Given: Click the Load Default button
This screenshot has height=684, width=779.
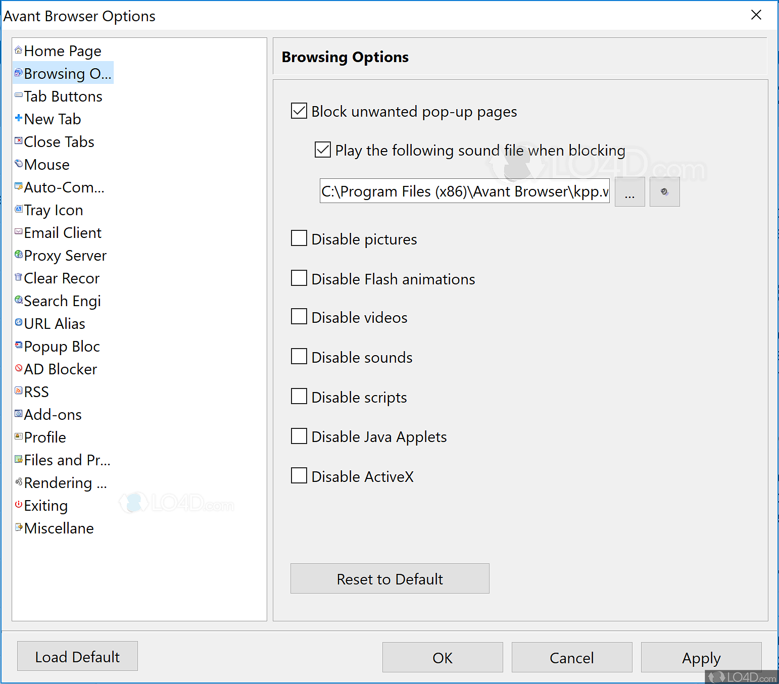Looking at the screenshot, I should pos(77,656).
